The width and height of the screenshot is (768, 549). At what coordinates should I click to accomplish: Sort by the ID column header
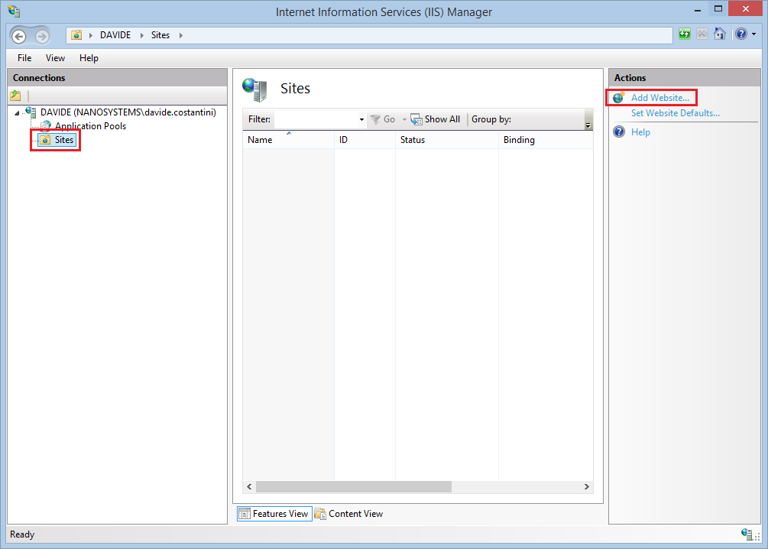coord(365,140)
